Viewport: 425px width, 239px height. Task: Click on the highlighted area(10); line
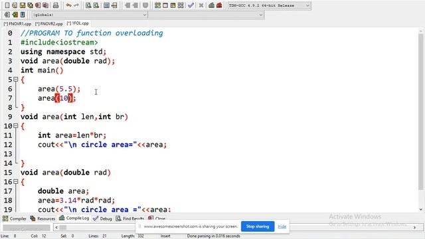57,98
